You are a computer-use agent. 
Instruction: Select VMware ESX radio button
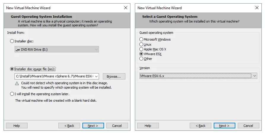pyautogui.click(x=141, y=54)
